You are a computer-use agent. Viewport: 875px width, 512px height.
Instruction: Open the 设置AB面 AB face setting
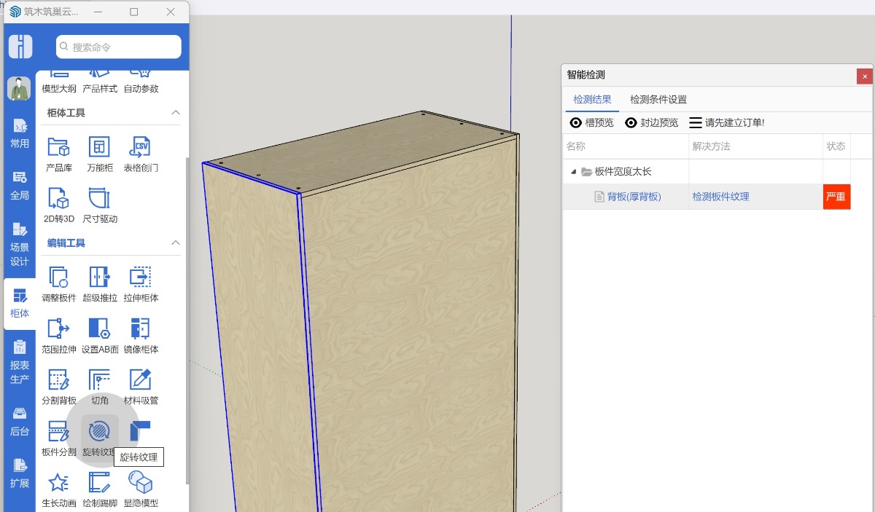click(99, 336)
